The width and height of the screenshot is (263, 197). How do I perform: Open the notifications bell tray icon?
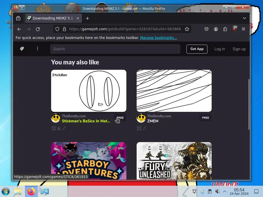point(194,191)
